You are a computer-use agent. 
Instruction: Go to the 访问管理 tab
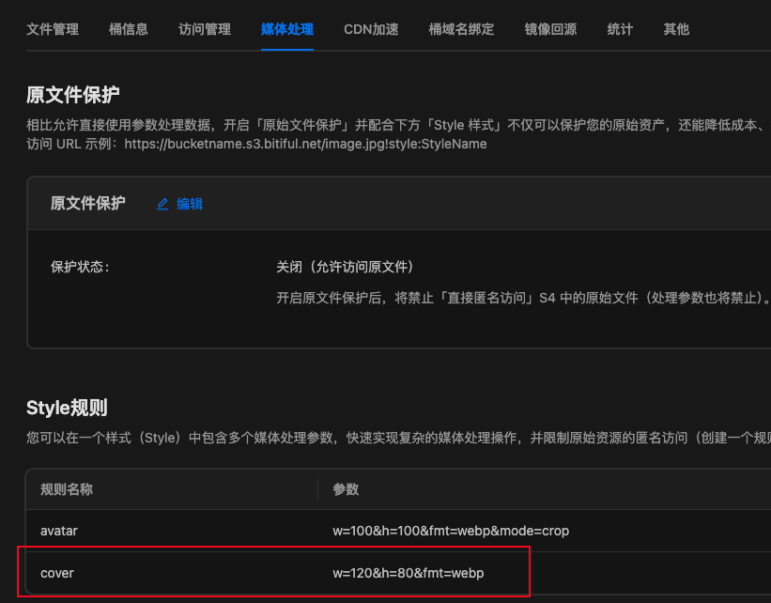(205, 29)
